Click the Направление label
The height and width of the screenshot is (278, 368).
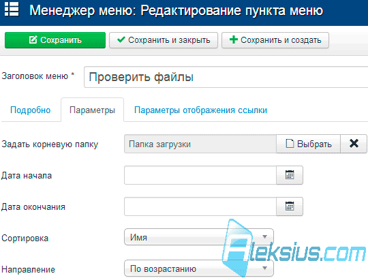[28, 270]
